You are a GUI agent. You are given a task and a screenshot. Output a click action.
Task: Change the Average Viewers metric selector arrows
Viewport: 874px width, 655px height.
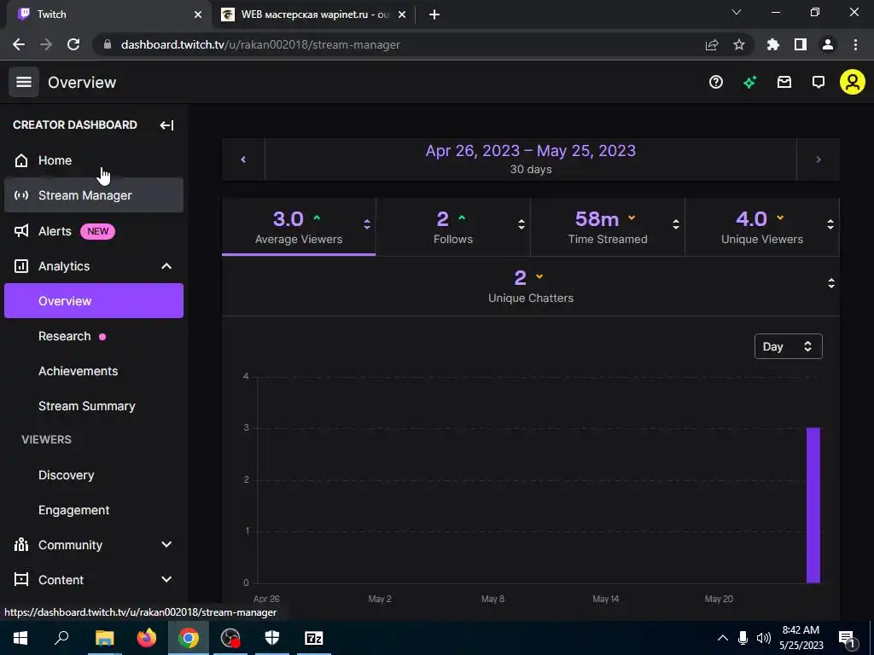367,224
